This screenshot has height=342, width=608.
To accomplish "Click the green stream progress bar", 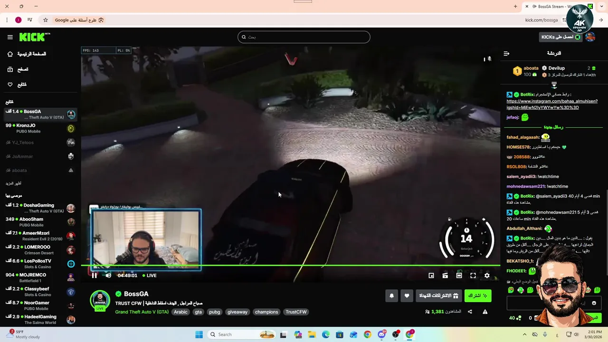I will 290,266.
